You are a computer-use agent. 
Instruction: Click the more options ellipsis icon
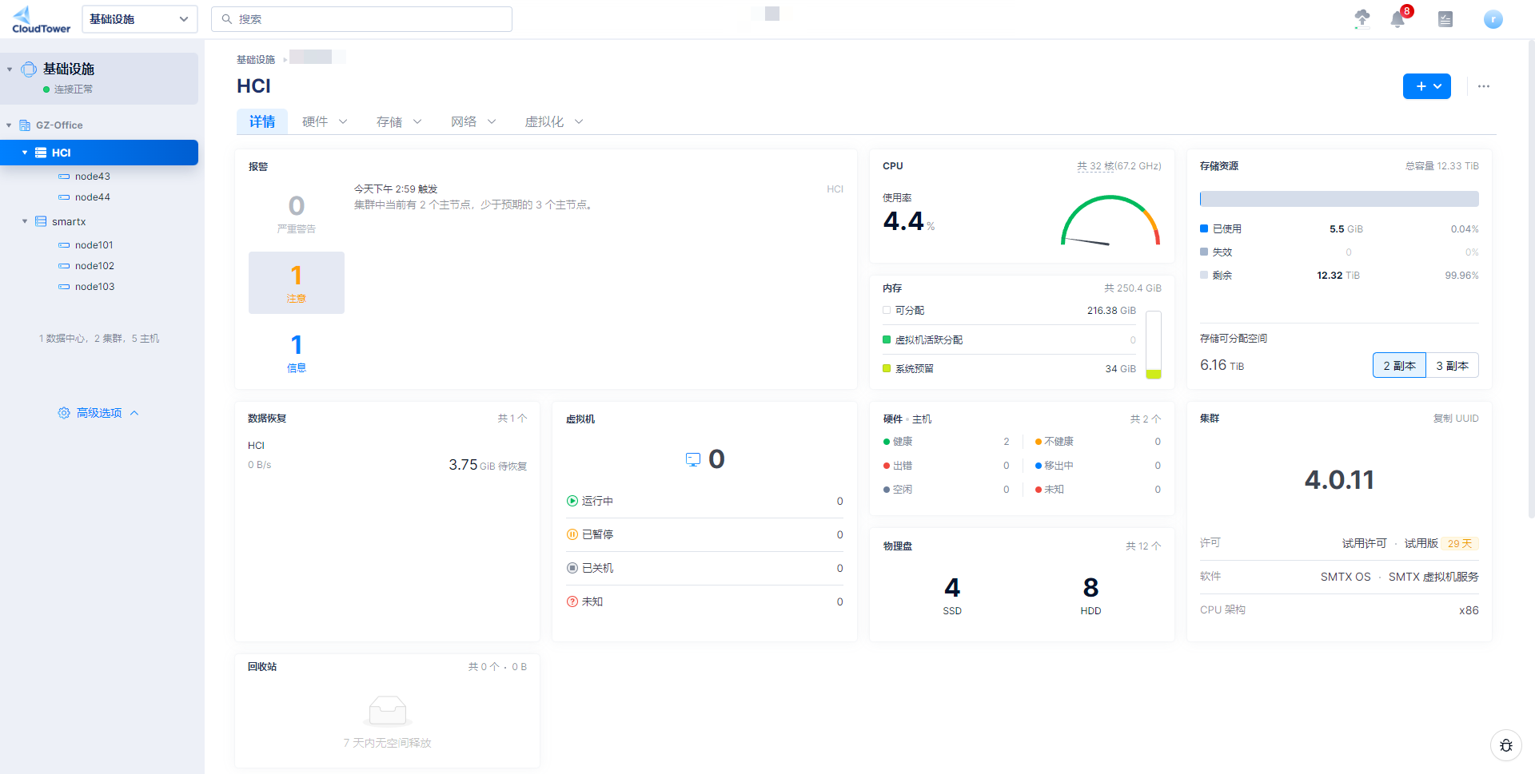point(1484,86)
